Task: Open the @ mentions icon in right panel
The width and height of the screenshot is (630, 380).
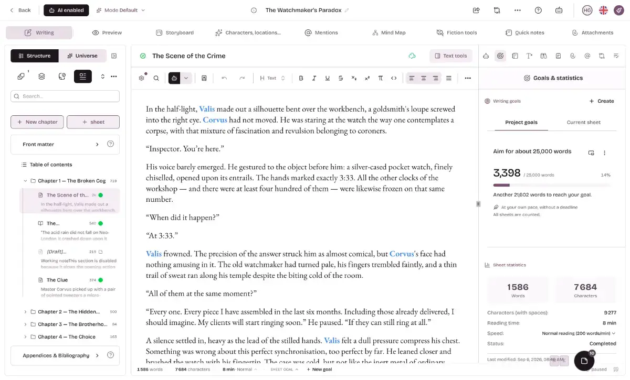Action: click(x=587, y=56)
